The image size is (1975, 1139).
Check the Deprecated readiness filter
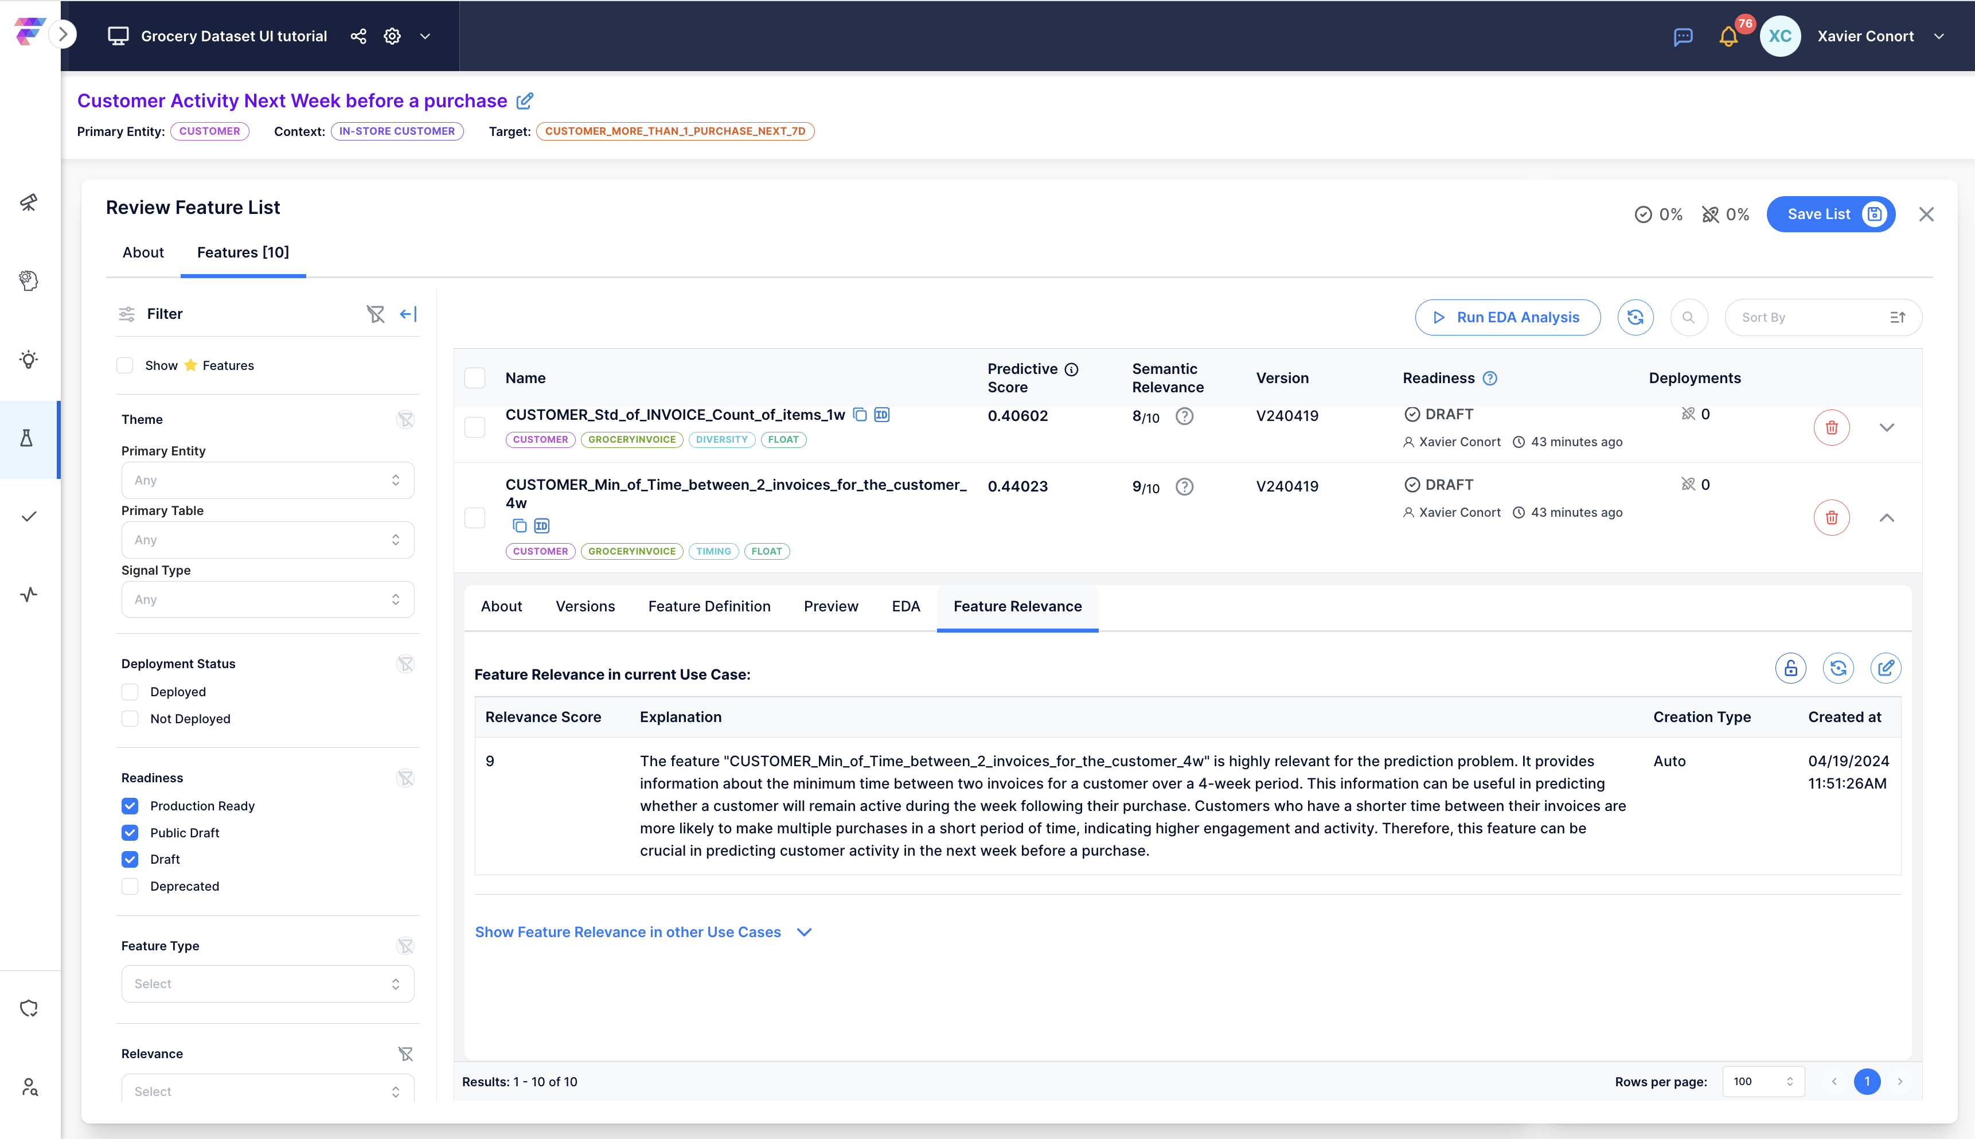(x=130, y=886)
